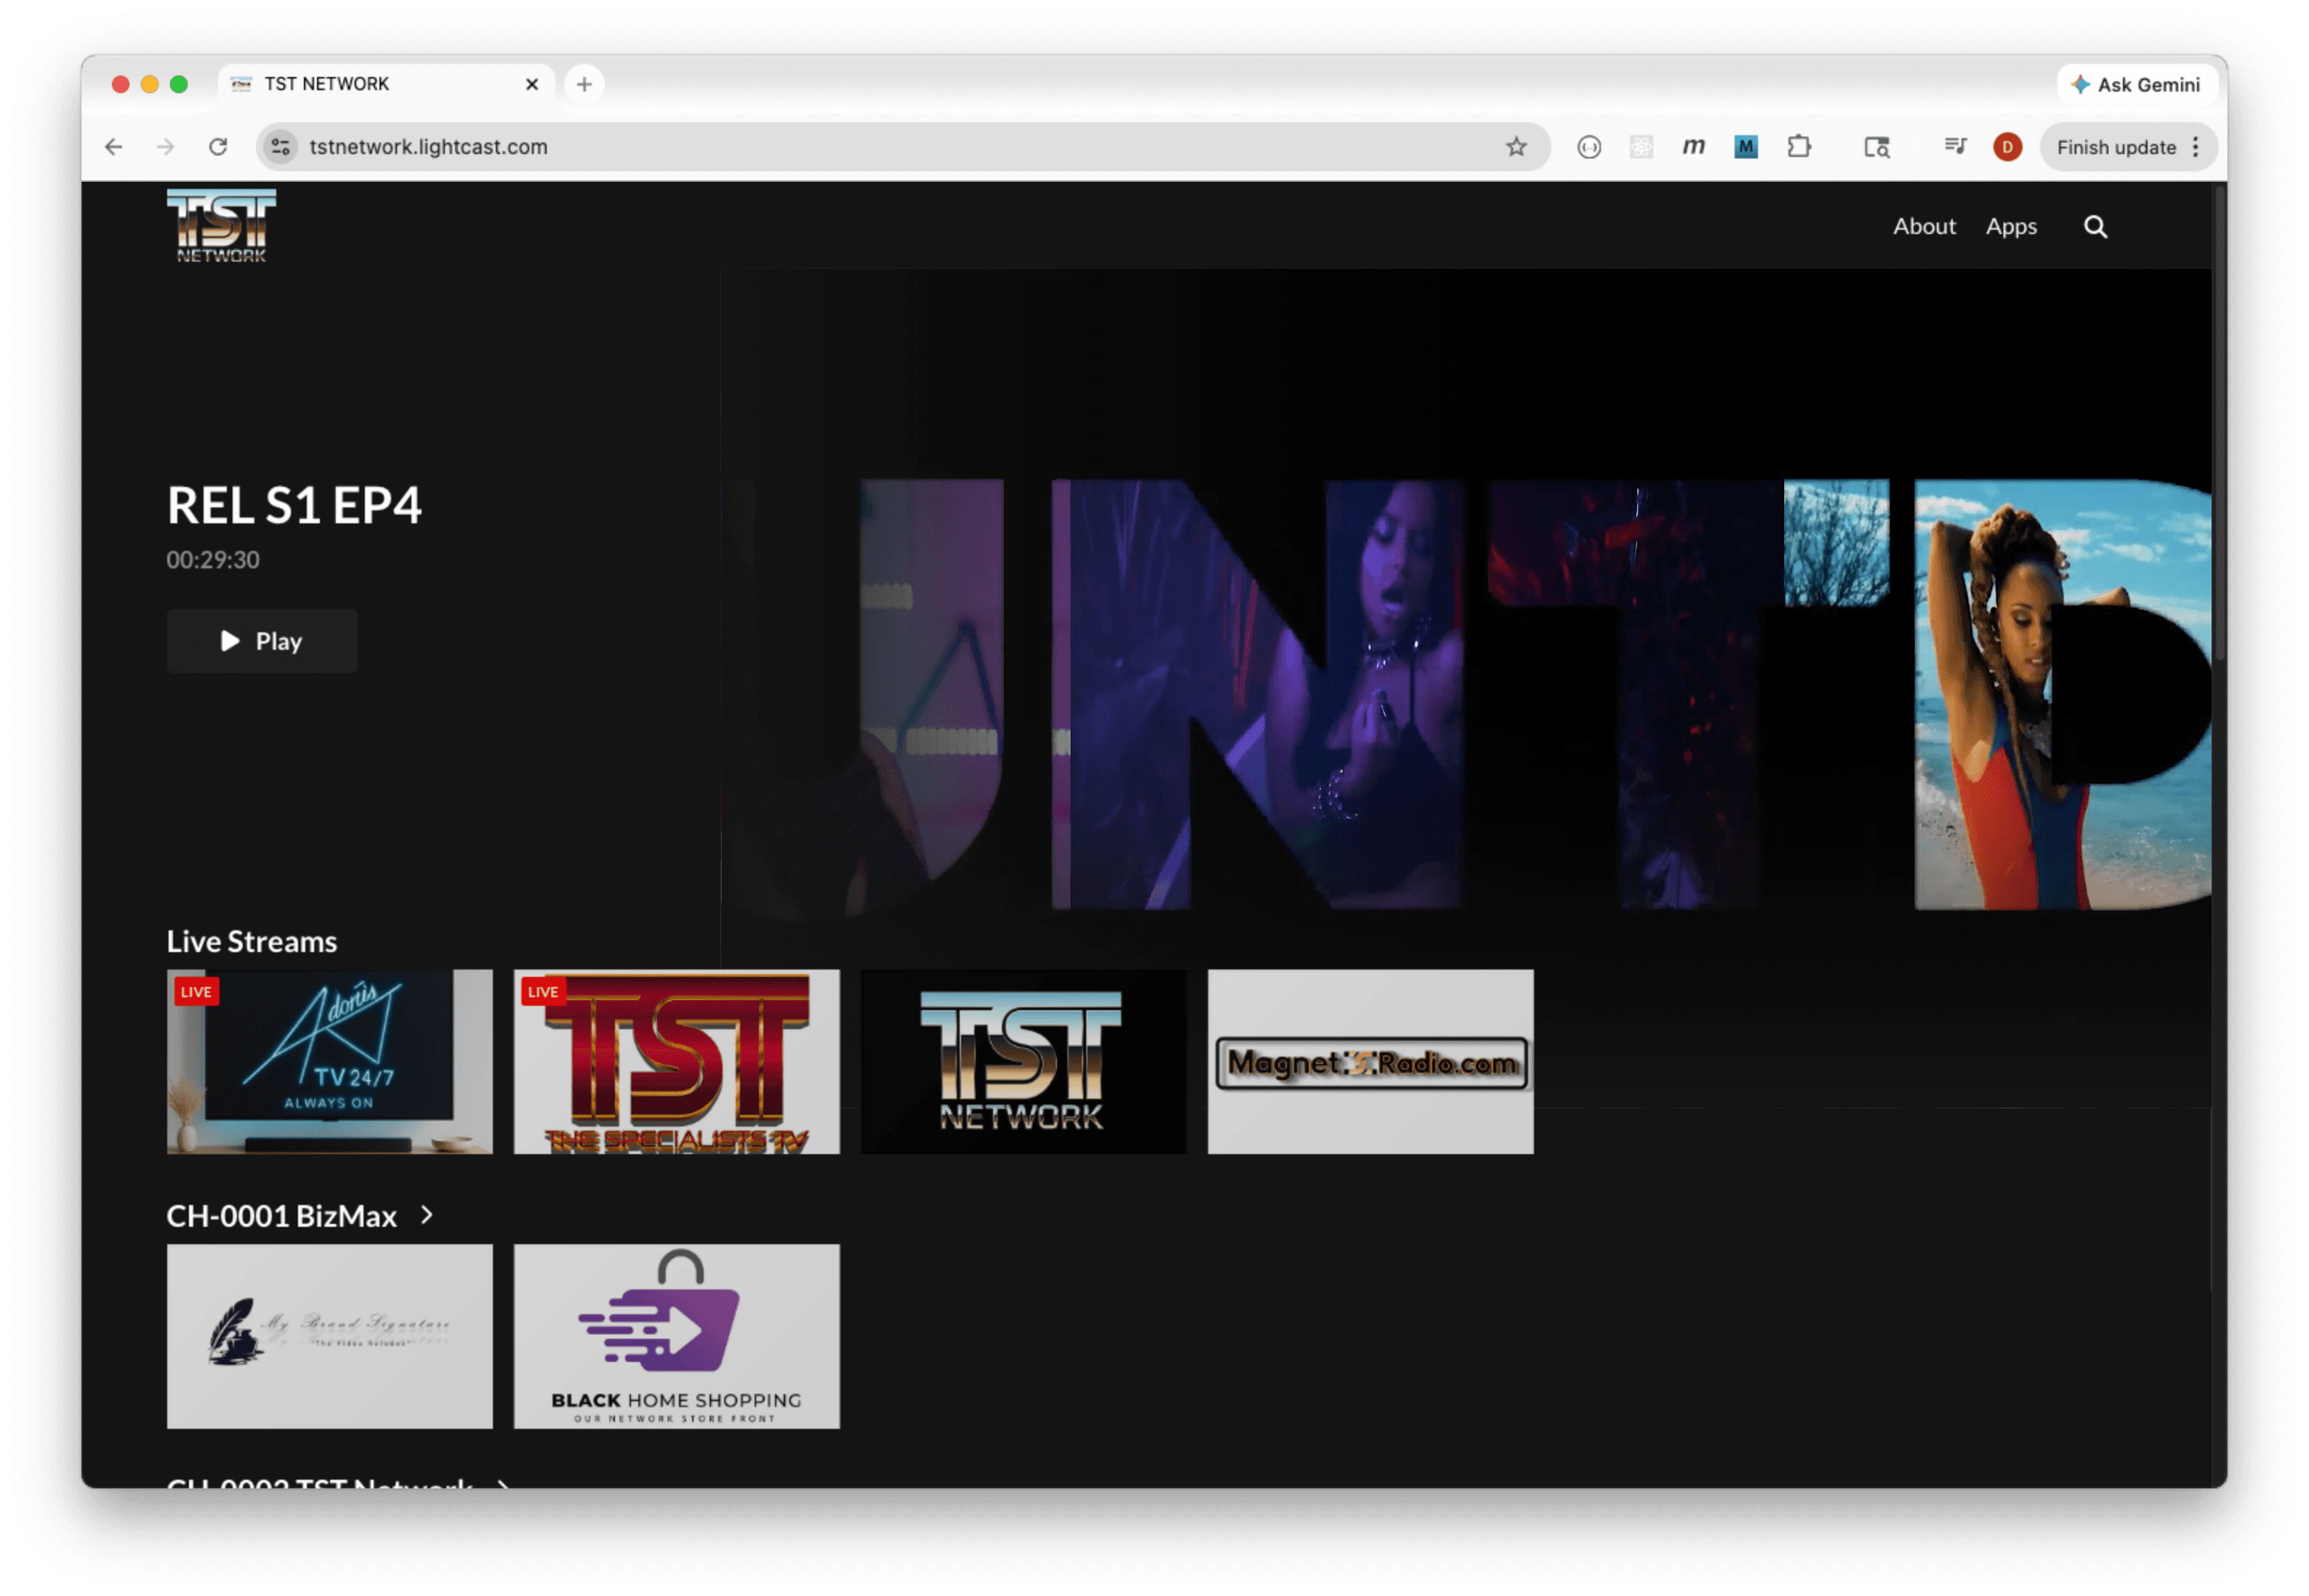The width and height of the screenshot is (2309, 1596).
Task: Open the MagneticRadio.com stream thumbnail
Action: click(x=1370, y=1061)
